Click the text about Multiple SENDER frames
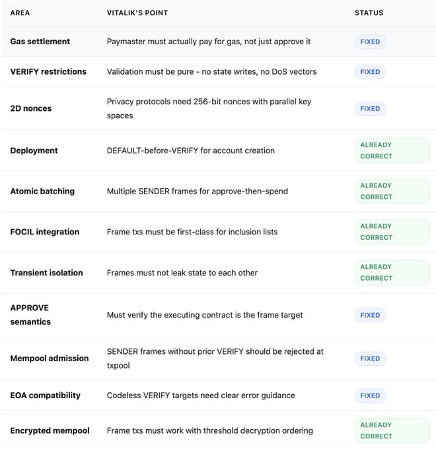The height and width of the screenshot is (449, 436). tap(197, 191)
